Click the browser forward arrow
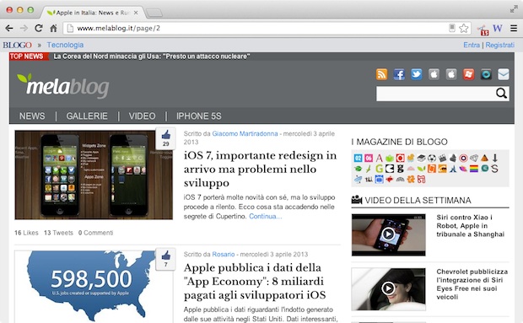Screen dimensions: 523x323 24,29
